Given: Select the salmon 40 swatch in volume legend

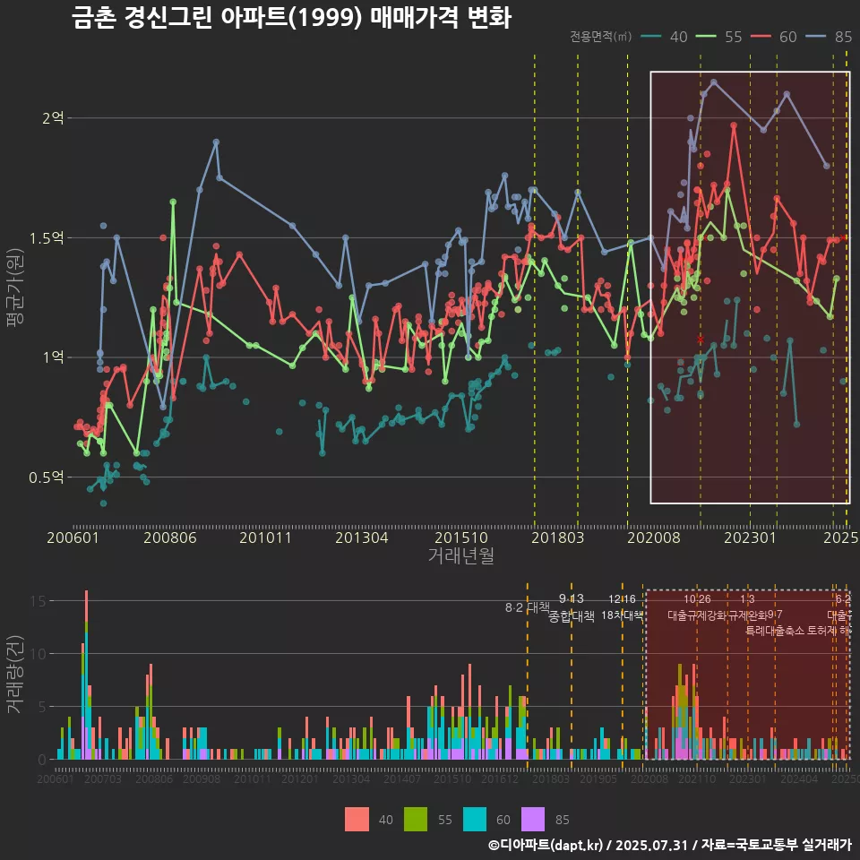Looking at the screenshot, I should pos(357,820).
